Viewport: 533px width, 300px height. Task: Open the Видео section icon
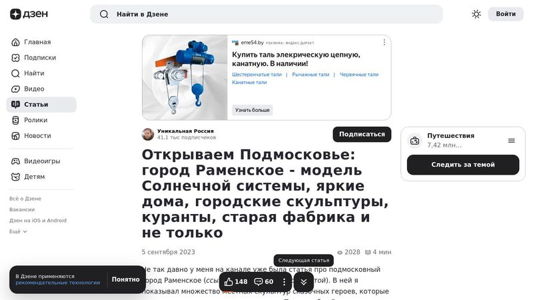tap(15, 89)
